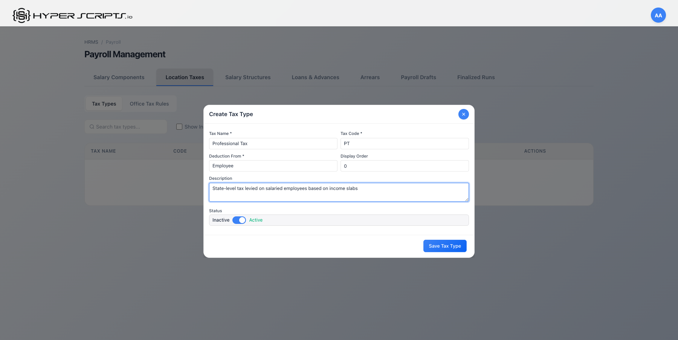Switch to the Salary Structures tab

pos(247,77)
